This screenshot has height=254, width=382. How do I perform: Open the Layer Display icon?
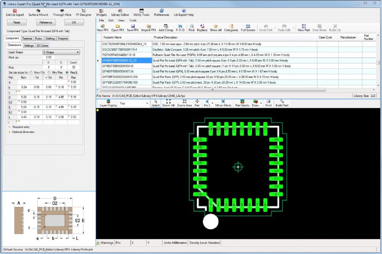(x=108, y=102)
